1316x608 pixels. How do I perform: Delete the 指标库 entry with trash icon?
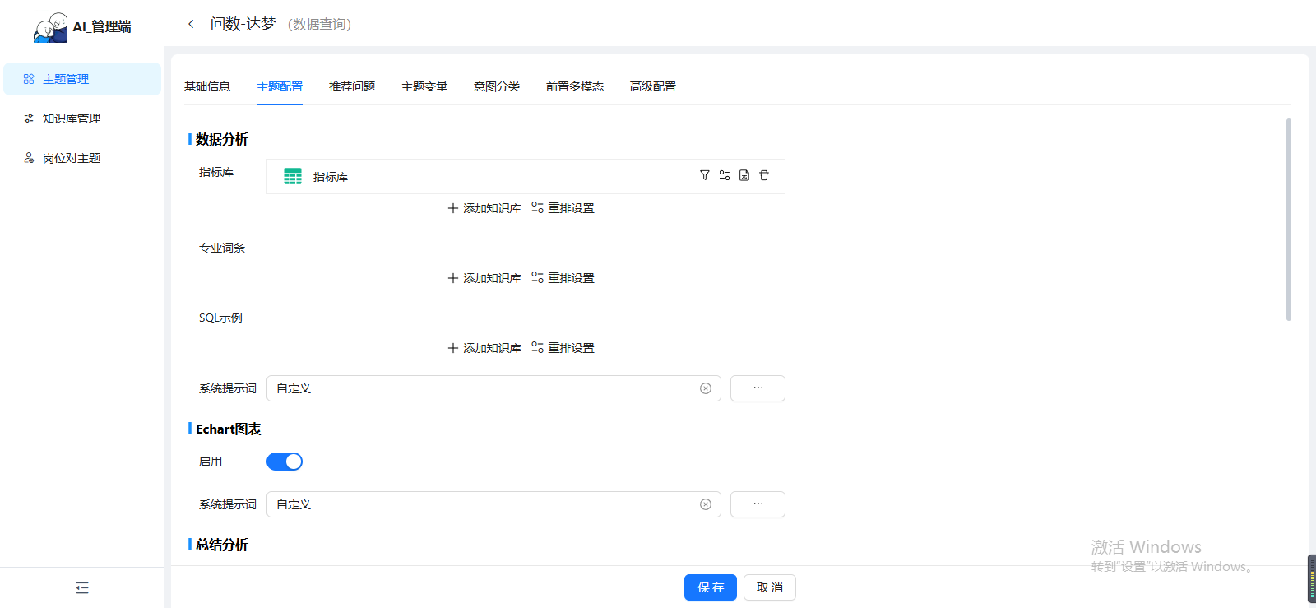tap(764, 175)
